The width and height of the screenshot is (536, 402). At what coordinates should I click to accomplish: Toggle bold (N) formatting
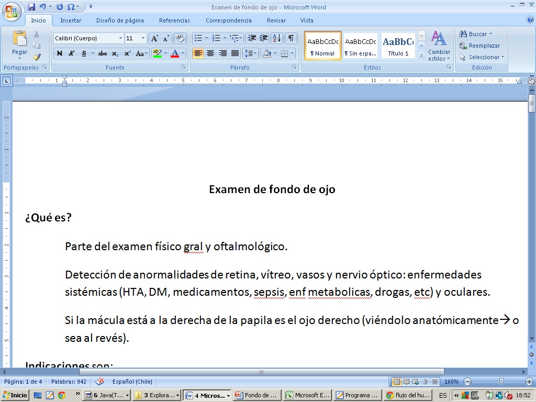click(x=60, y=53)
